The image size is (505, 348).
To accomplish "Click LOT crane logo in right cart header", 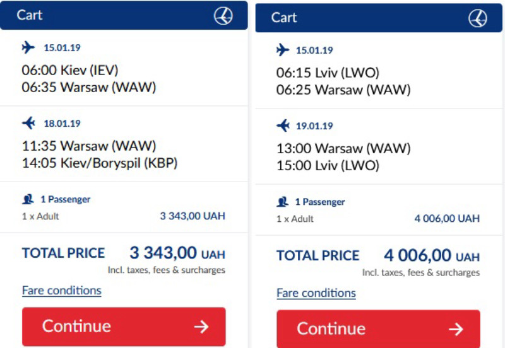I will pos(478,18).
